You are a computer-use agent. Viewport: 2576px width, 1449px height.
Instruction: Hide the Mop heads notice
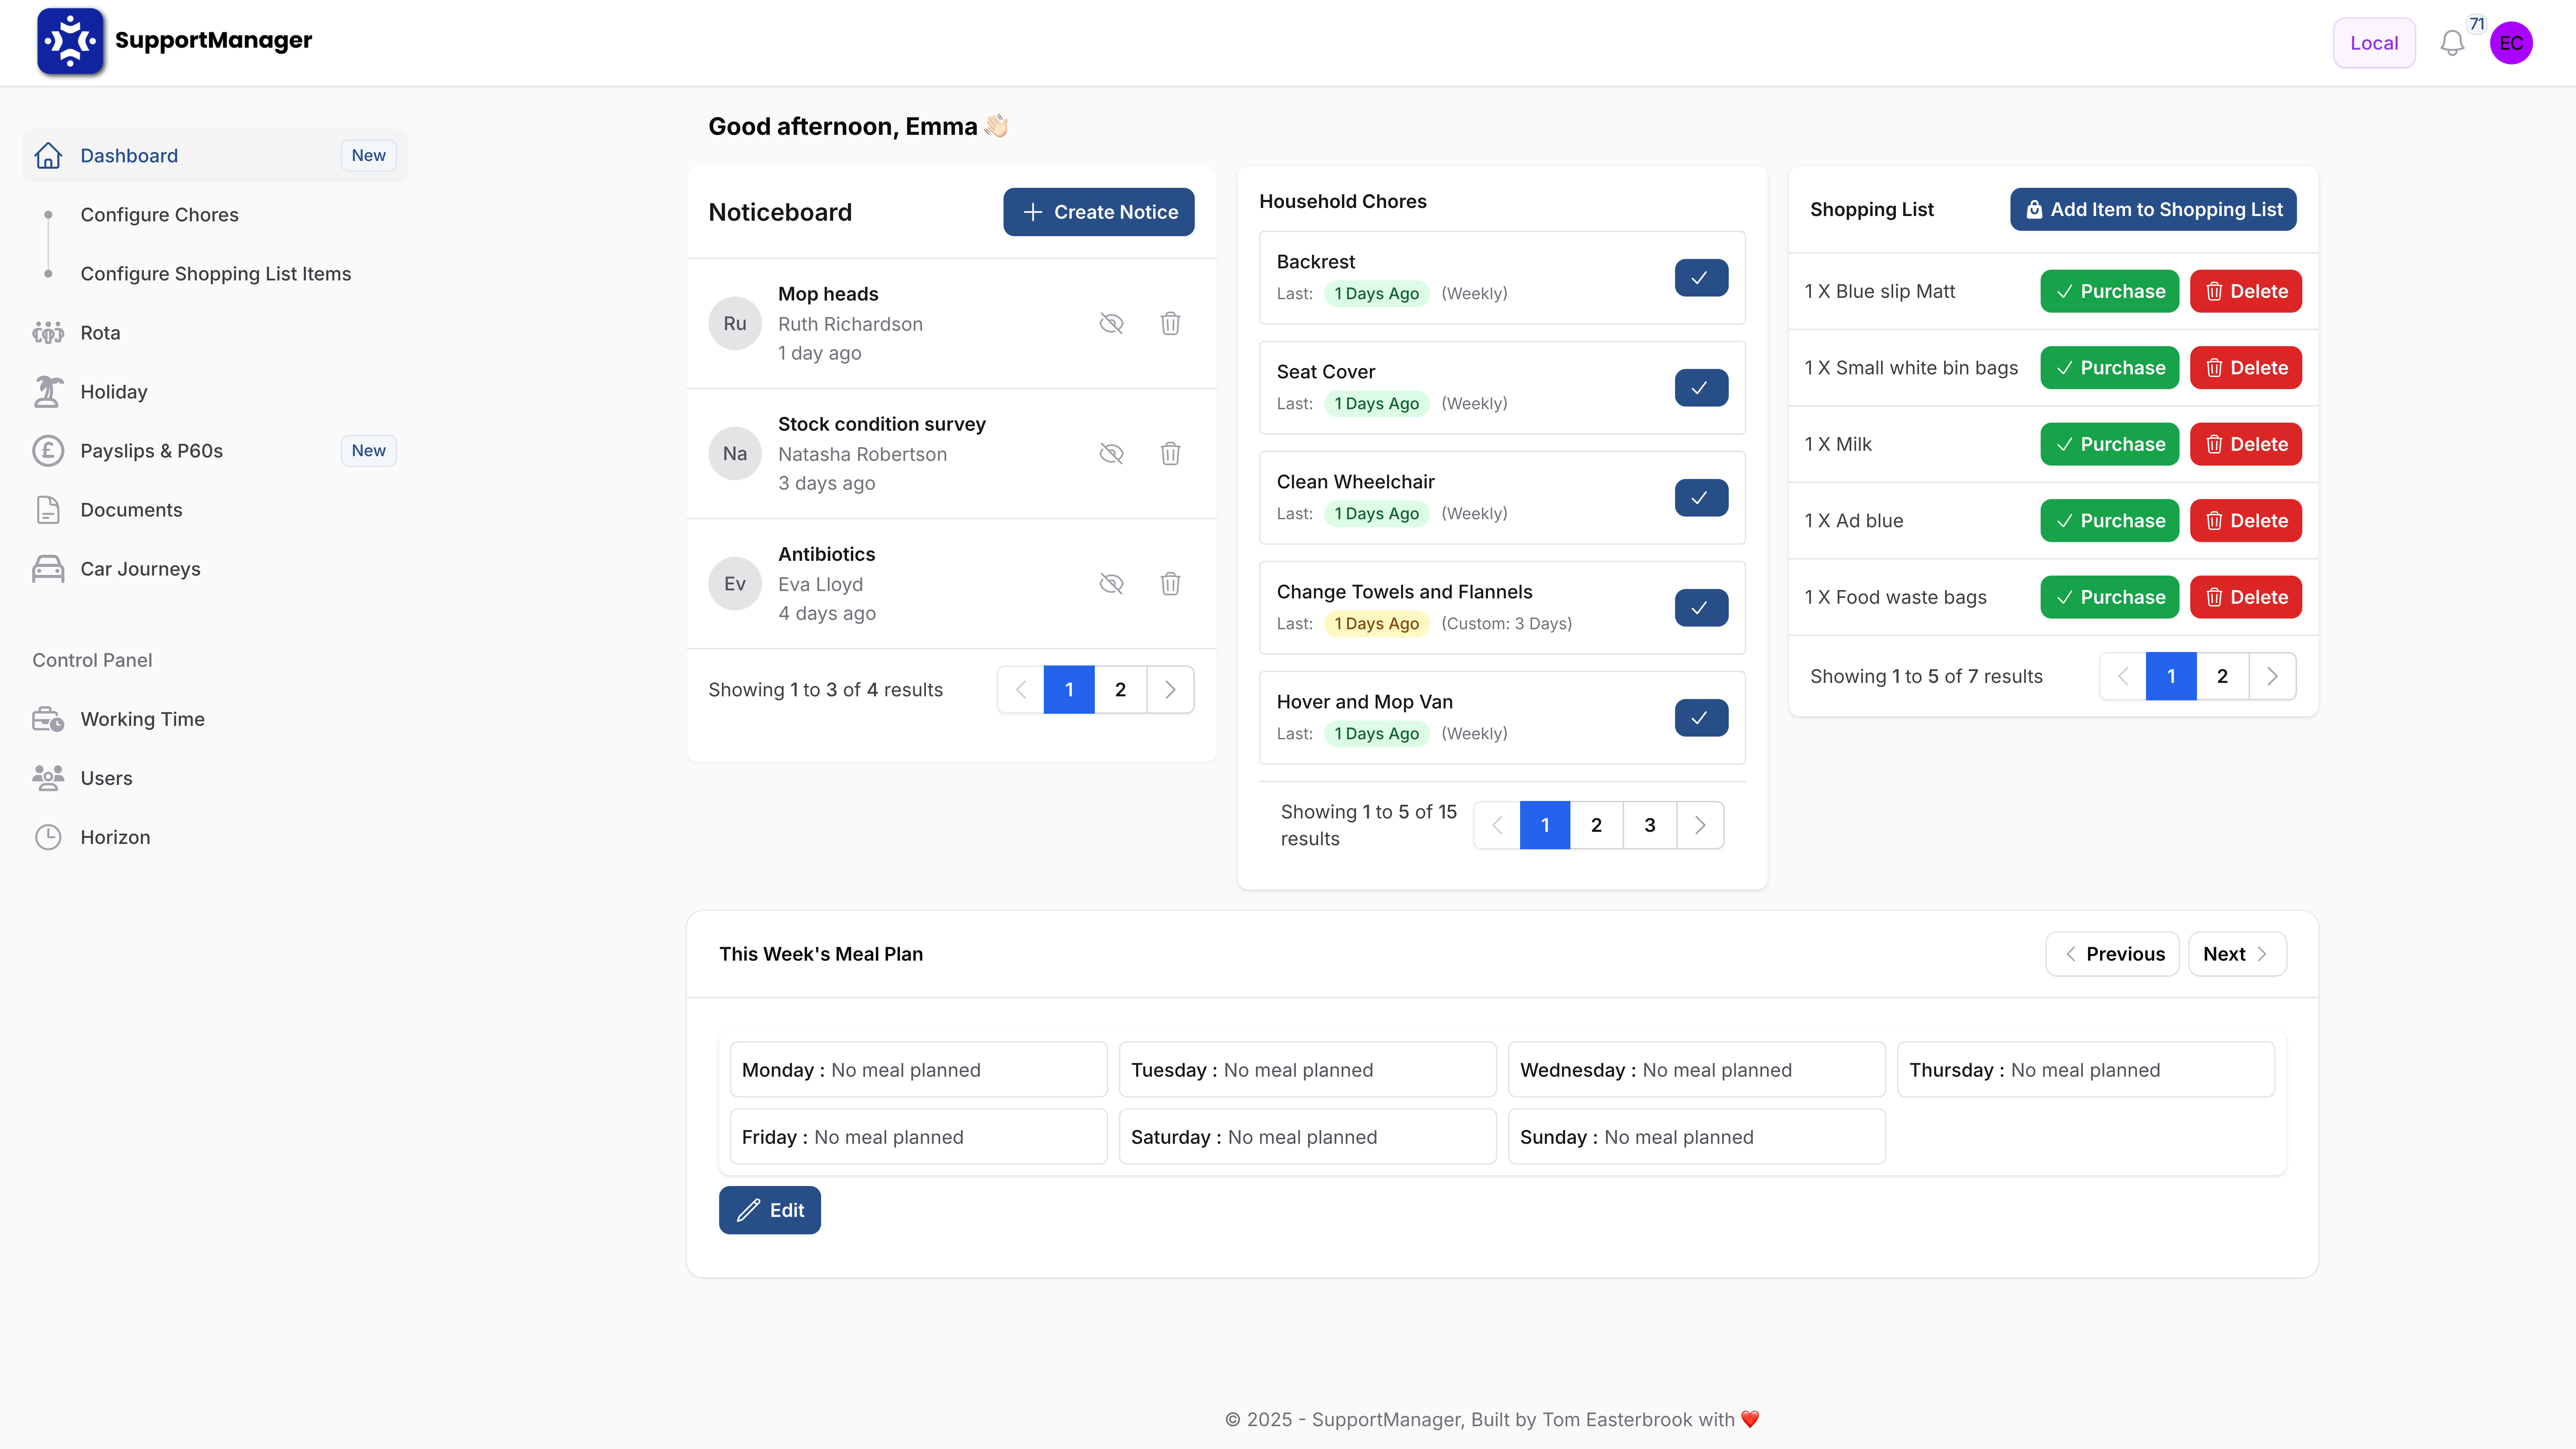[1111, 323]
